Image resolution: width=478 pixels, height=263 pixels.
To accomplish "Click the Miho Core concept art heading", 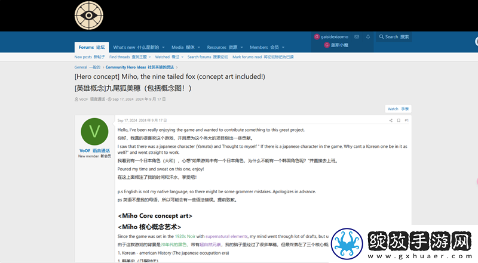I will [x=155, y=216].
